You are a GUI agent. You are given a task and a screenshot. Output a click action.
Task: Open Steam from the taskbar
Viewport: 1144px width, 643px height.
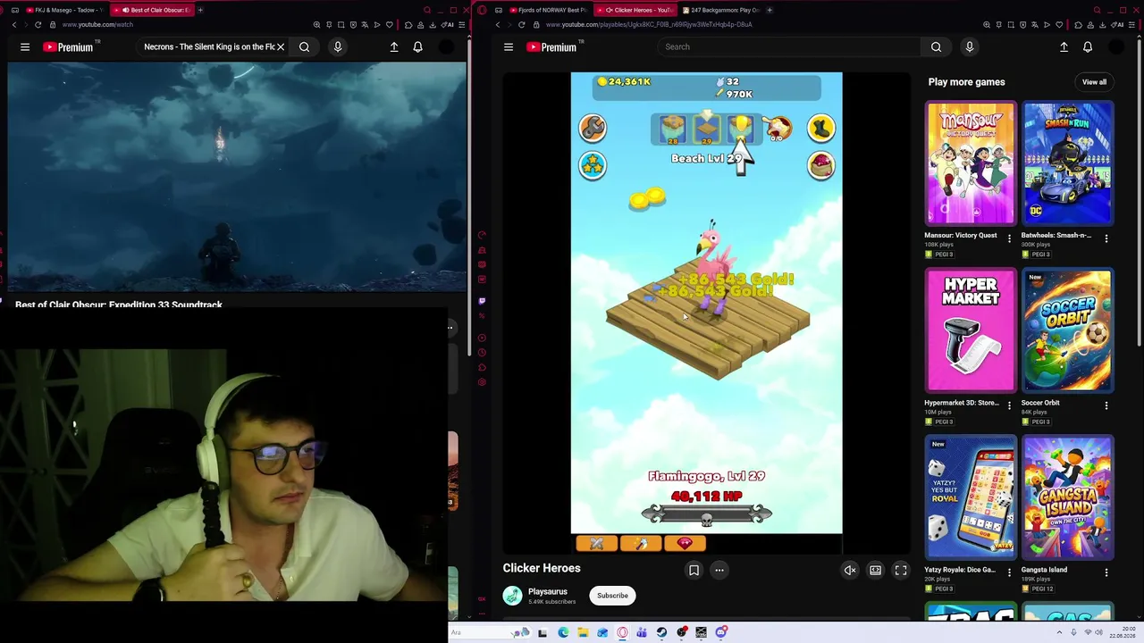click(661, 632)
